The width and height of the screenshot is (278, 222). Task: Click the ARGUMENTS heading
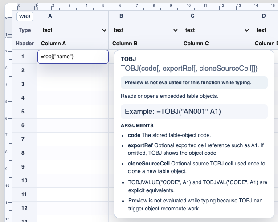137,125
